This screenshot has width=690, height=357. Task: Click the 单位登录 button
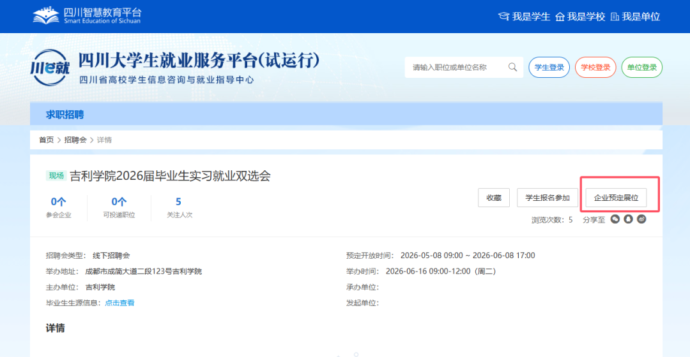642,67
